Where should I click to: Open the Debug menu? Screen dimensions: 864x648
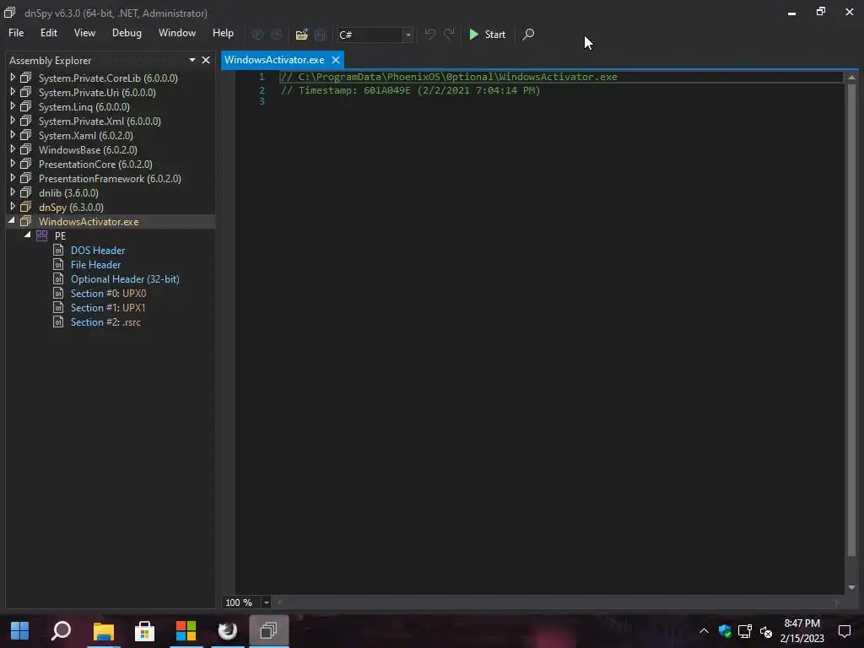pyautogui.click(x=127, y=33)
